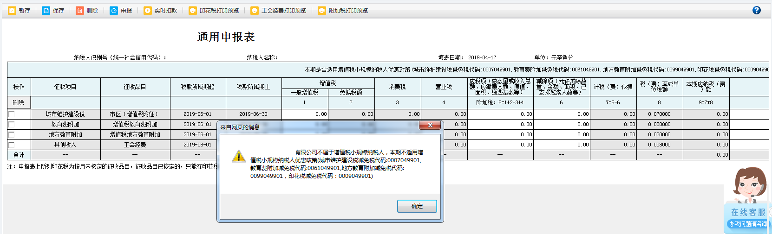Click the 保存 save icon
Screen dimensions: 772x234
pos(46,10)
